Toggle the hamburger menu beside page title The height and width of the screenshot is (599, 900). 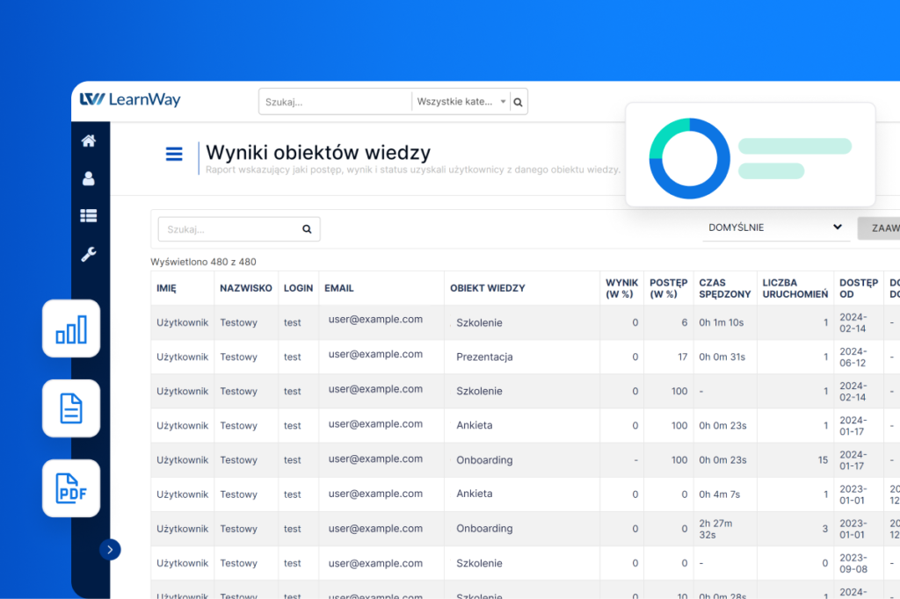tap(174, 155)
